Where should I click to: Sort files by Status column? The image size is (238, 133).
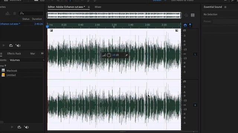coord(26,19)
